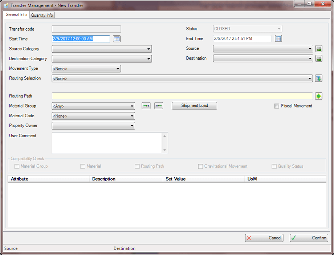Click the forward arrow icon beside Material Group
The height and width of the screenshot is (255, 334).
pos(146,105)
